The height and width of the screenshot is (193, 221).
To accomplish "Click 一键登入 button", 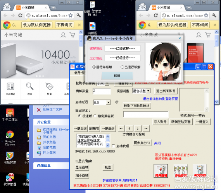I will point(202,122).
